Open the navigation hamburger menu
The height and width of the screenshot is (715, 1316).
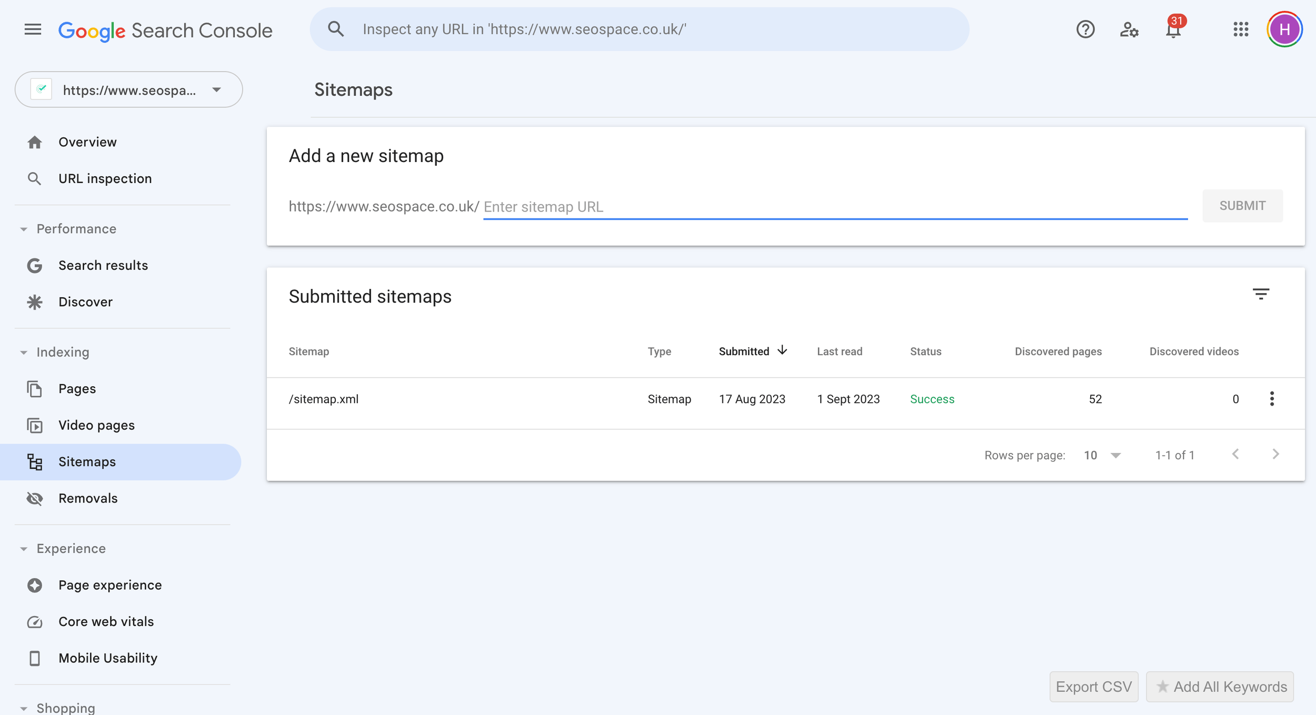click(x=32, y=29)
